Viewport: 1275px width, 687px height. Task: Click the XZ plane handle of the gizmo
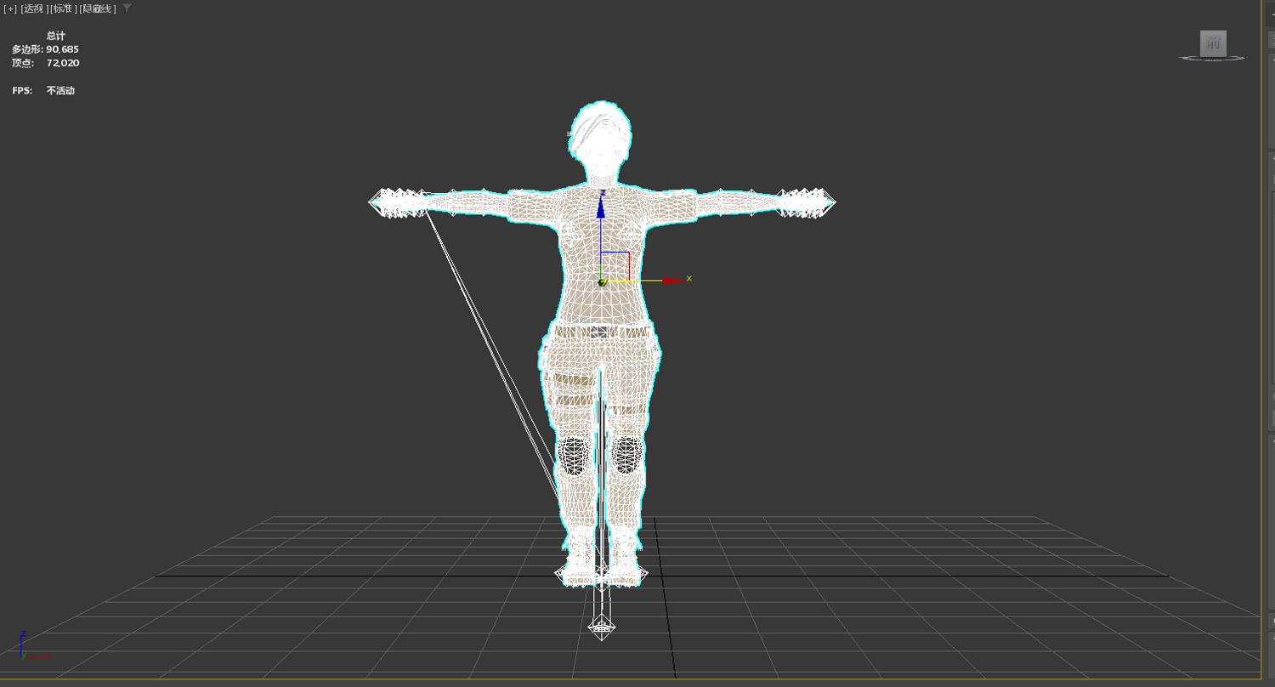(615, 265)
